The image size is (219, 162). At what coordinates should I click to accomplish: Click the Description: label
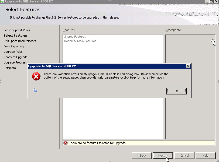[x=173, y=30]
